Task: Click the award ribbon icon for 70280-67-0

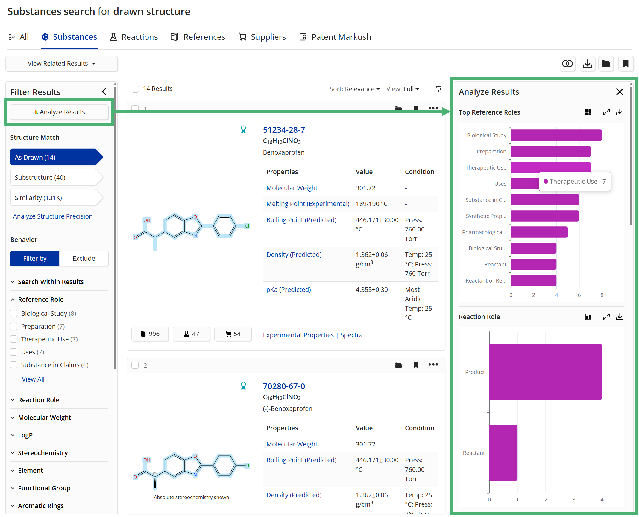Action: click(243, 386)
